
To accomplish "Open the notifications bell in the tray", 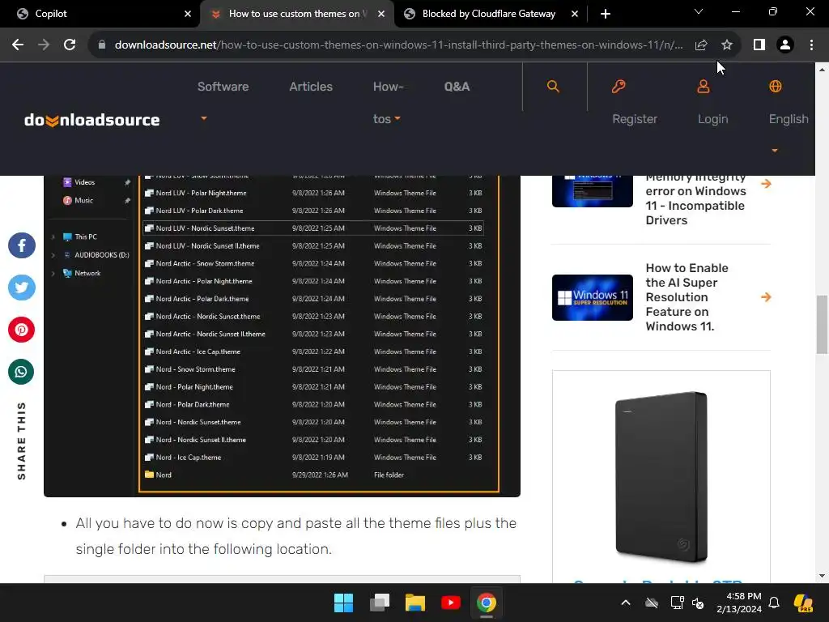I will coord(774,603).
